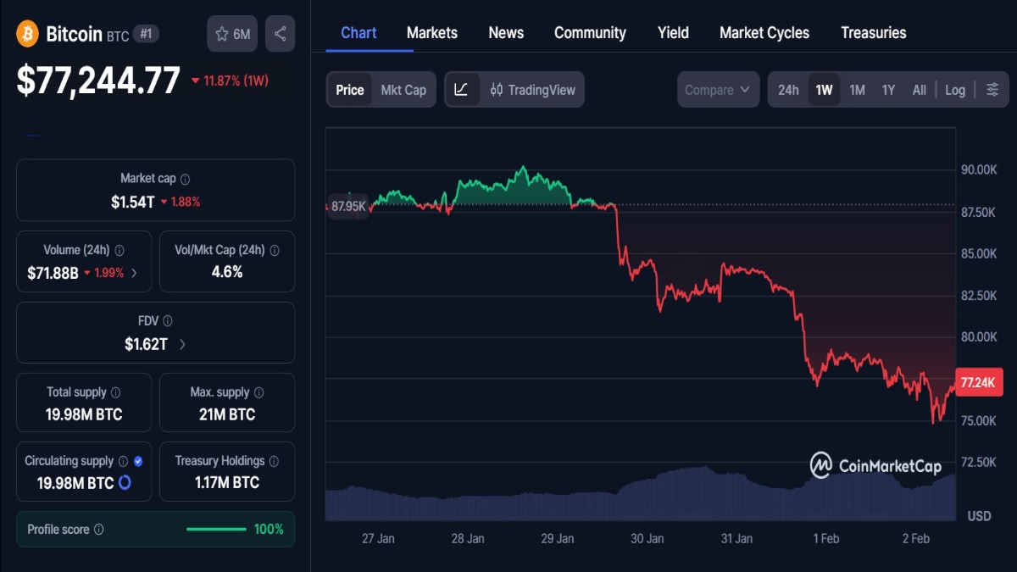Click the $1.62T FDV value
Viewport: 1017px width, 572px height.
pyautogui.click(x=146, y=344)
